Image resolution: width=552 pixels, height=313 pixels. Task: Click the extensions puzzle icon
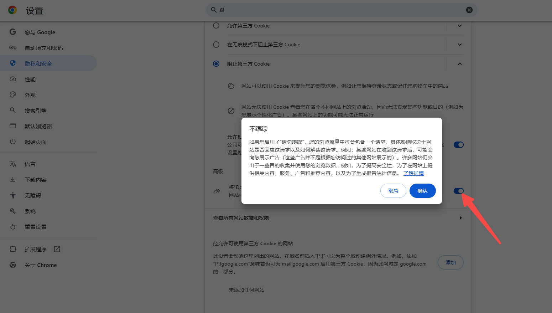[x=13, y=249]
